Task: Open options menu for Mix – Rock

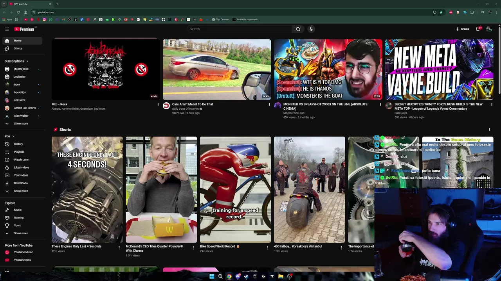Action: [158, 105]
